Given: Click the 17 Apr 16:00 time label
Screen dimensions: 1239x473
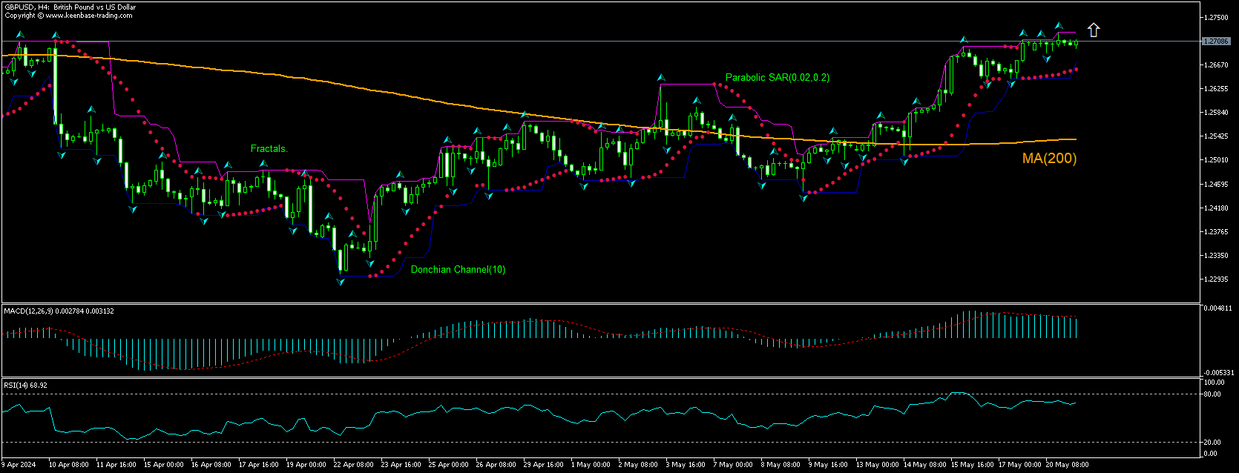Looking at the screenshot, I should point(259,465).
